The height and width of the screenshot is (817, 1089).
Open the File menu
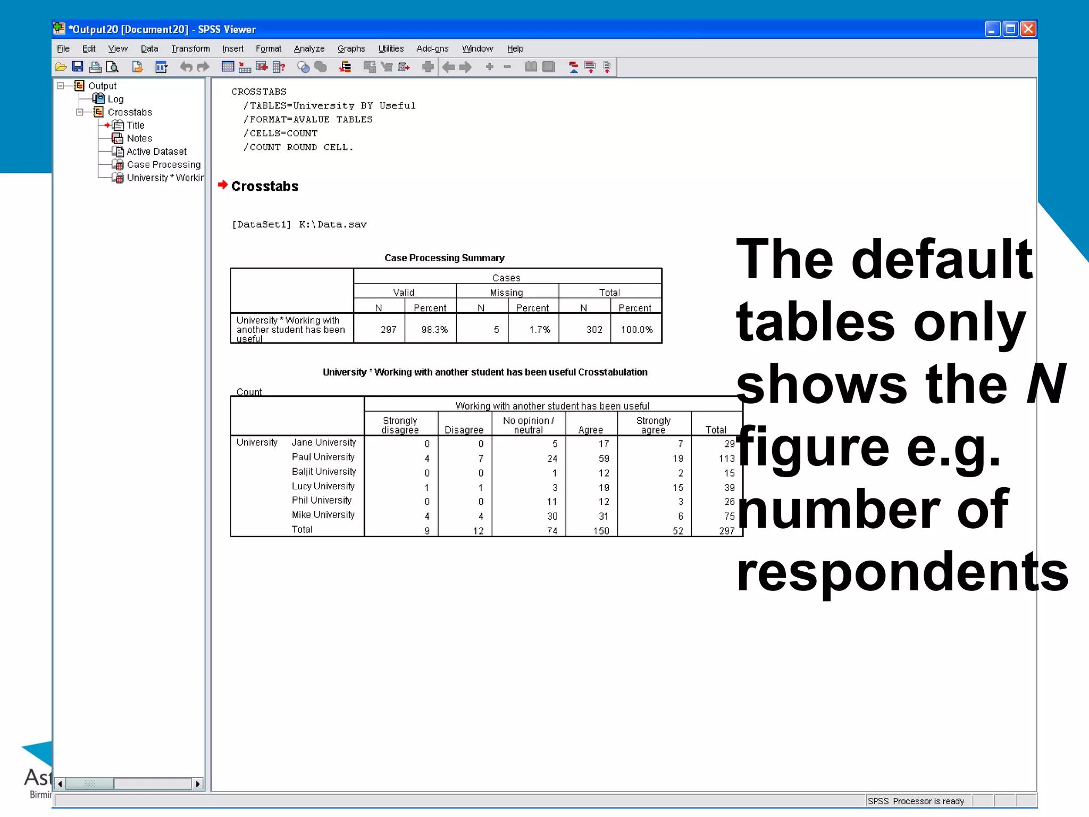[x=63, y=49]
